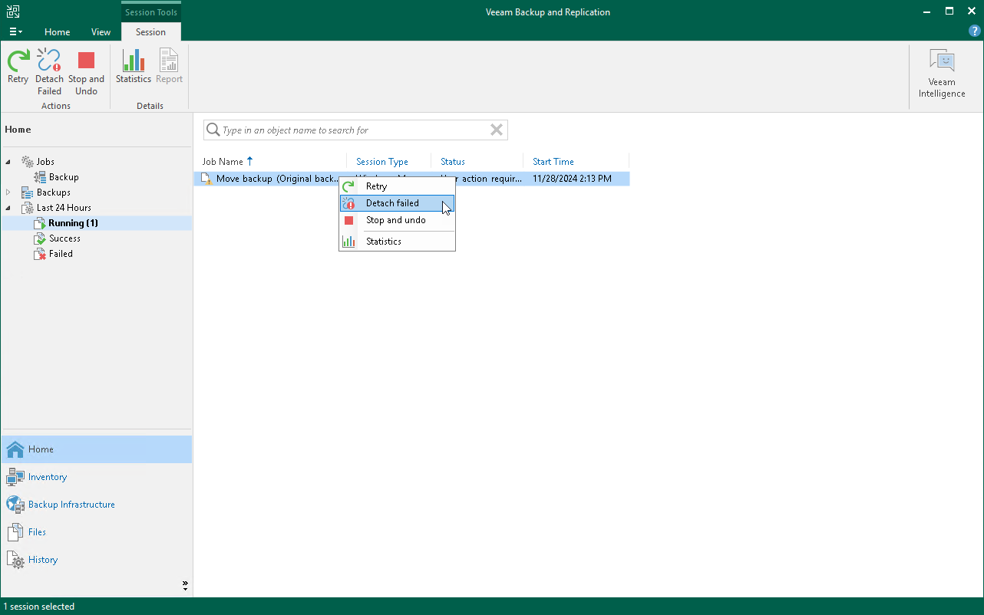
Task: Sort by Status column header
Action: click(x=453, y=162)
